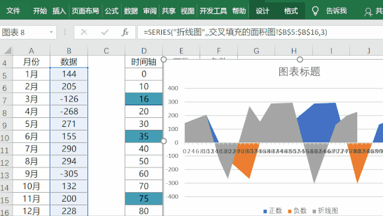
Task: Open the 开发工具 tab
Action: pos(213,11)
